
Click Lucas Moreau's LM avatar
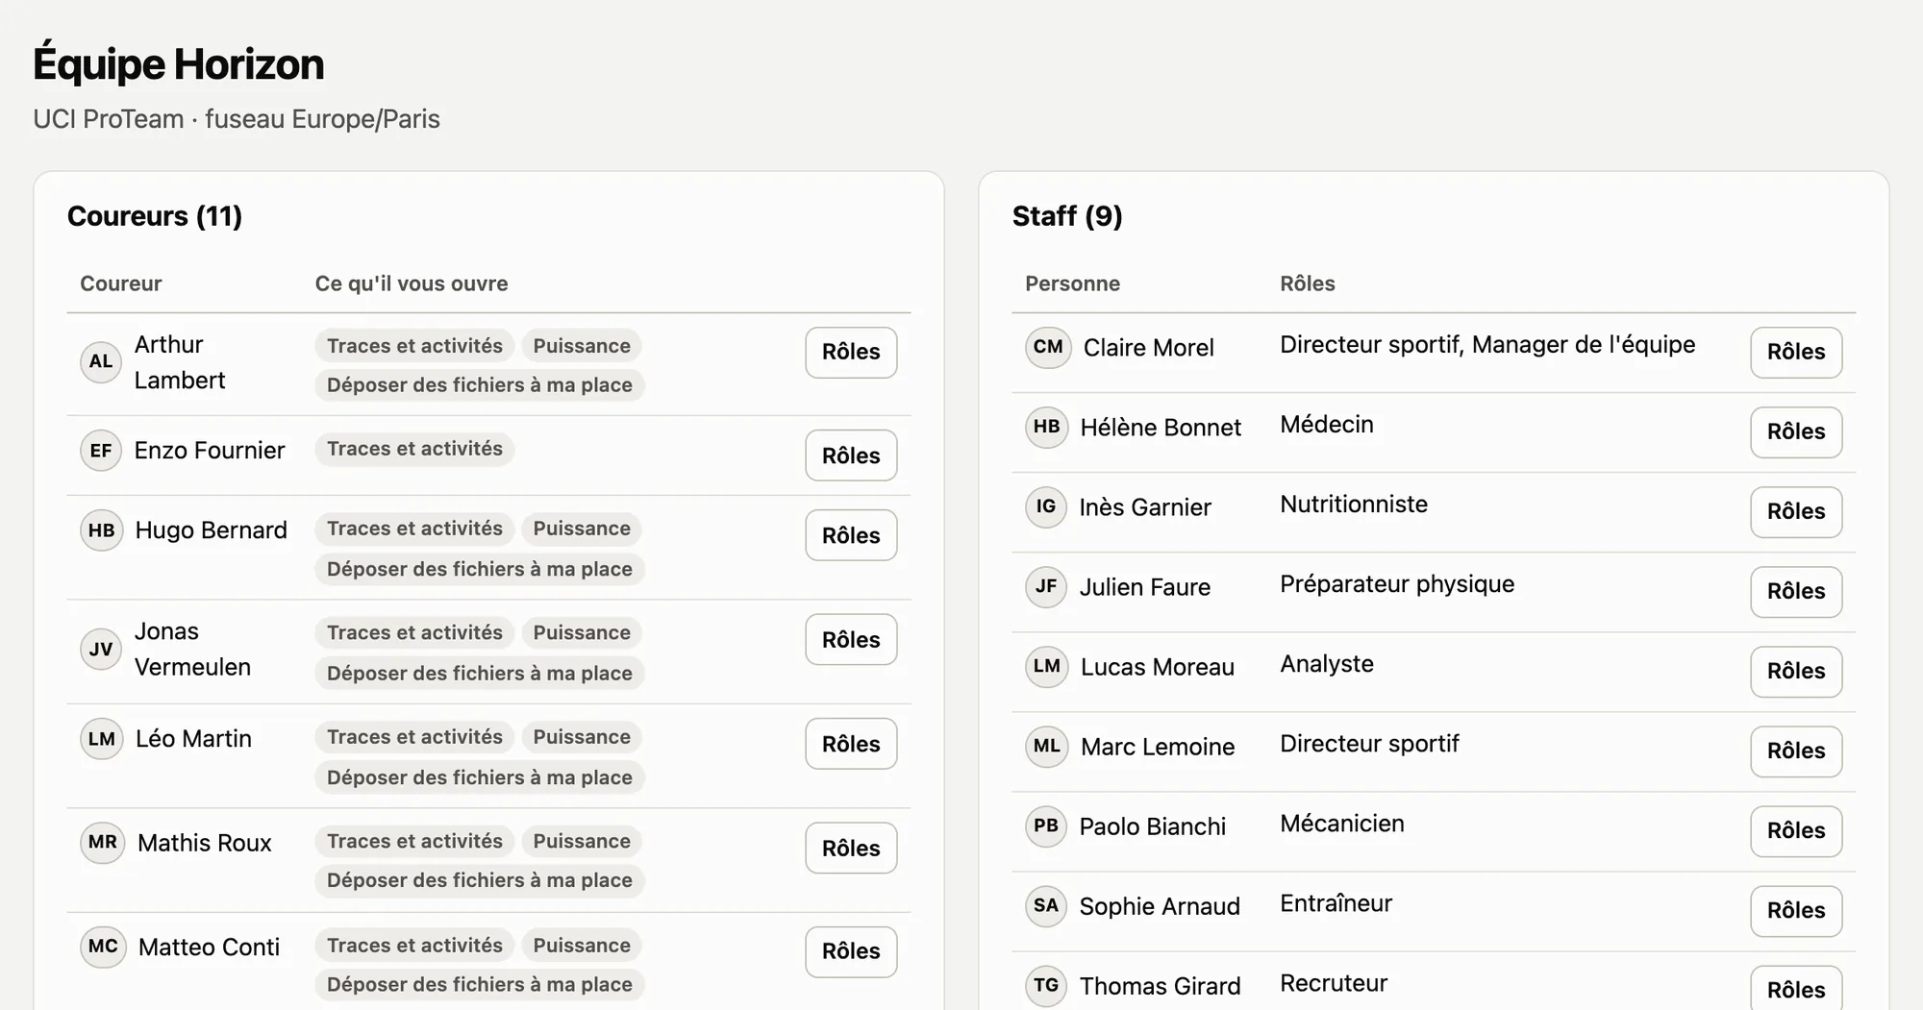pos(1047,667)
